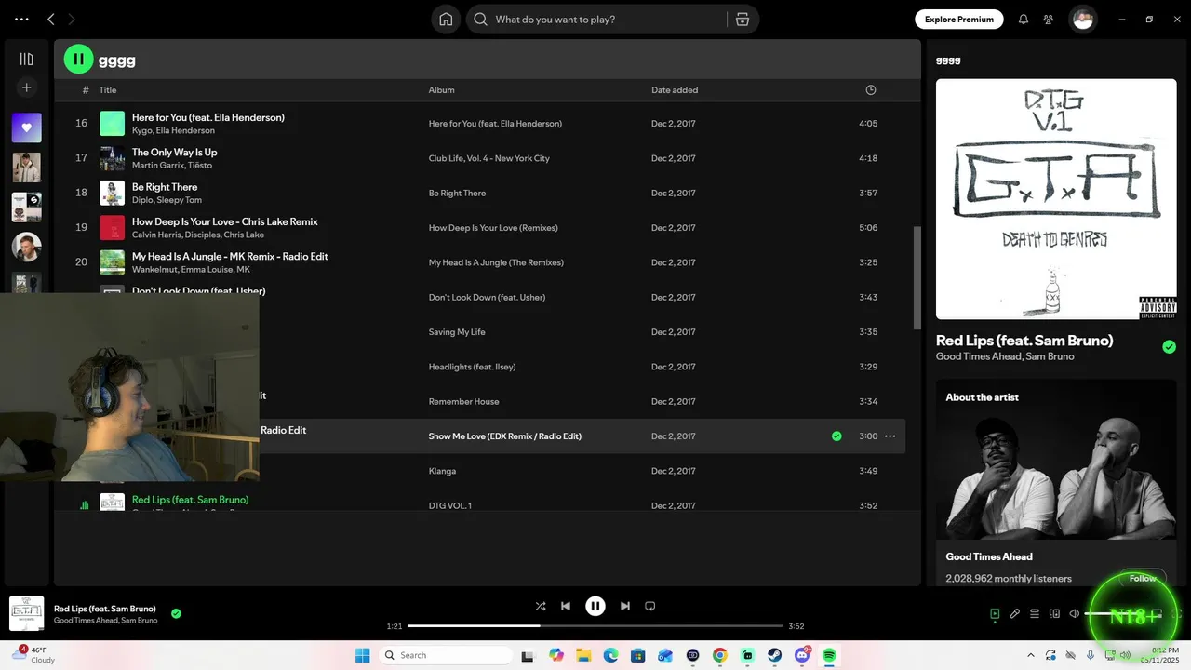Select track Be Right There
Image resolution: width=1191 pixels, height=670 pixels.
click(165, 187)
